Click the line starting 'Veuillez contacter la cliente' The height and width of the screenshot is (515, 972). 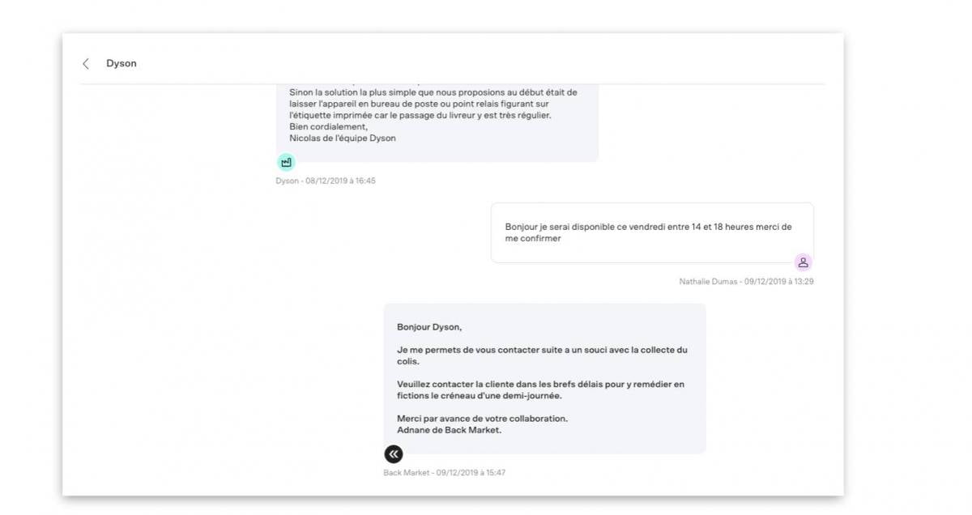[540, 384]
